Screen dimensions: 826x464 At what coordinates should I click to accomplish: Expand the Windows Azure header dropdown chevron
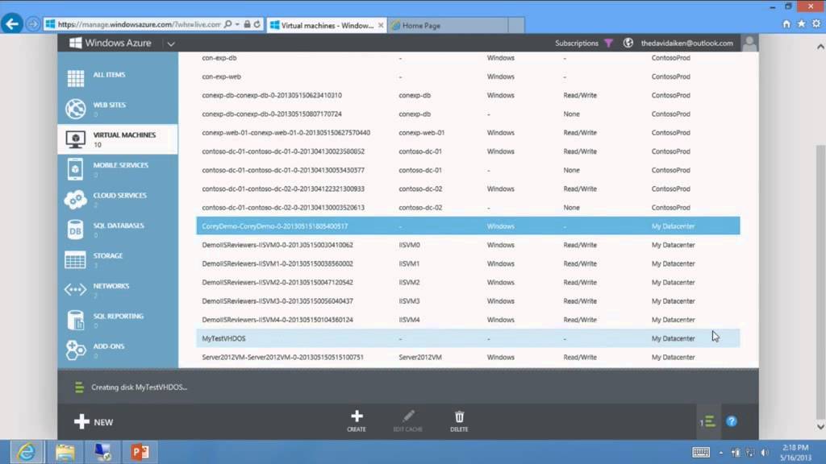pyautogui.click(x=170, y=43)
